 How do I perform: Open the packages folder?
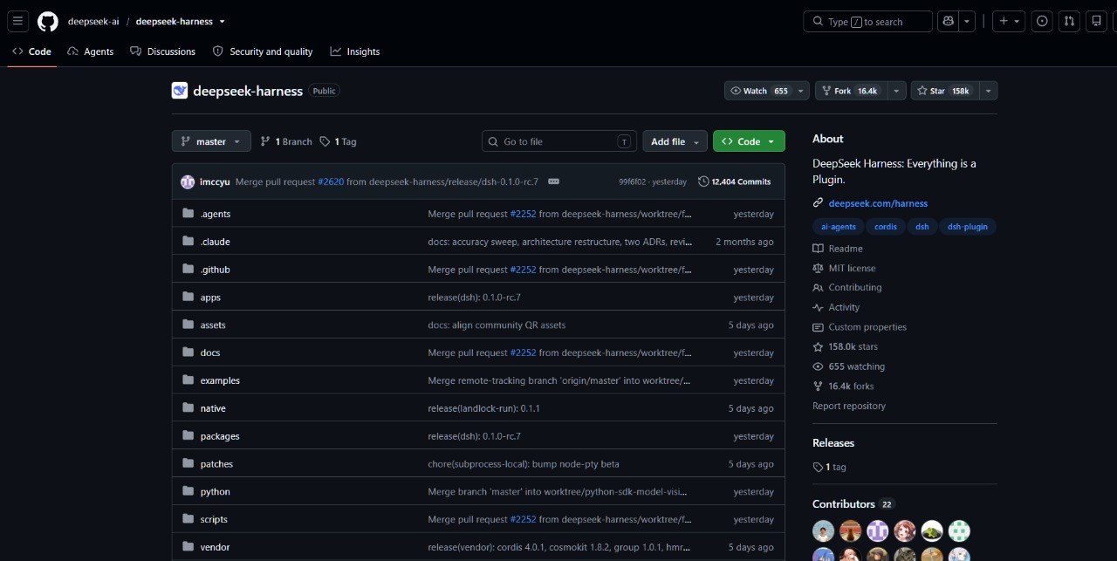(x=220, y=436)
